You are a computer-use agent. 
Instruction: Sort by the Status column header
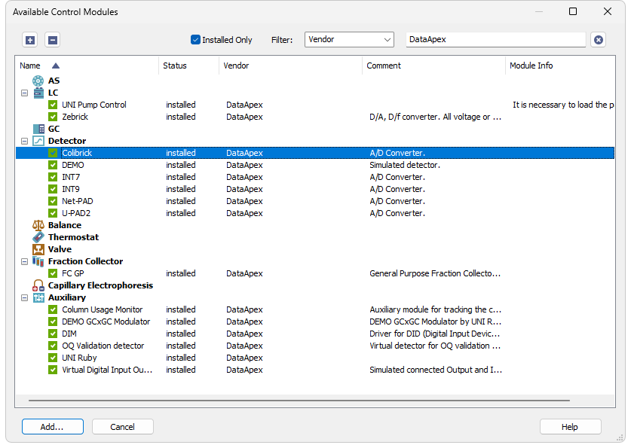188,66
